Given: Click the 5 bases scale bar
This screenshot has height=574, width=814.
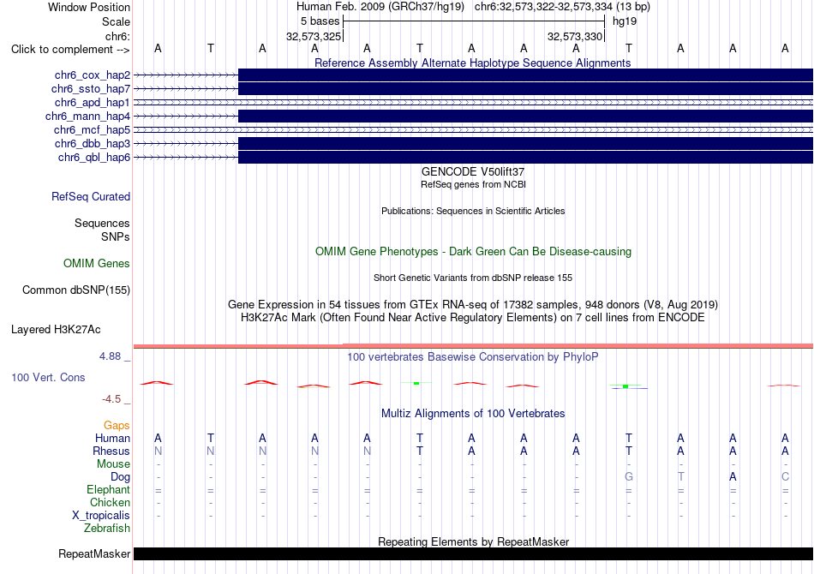Looking at the screenshot, I should coord(474,21).
